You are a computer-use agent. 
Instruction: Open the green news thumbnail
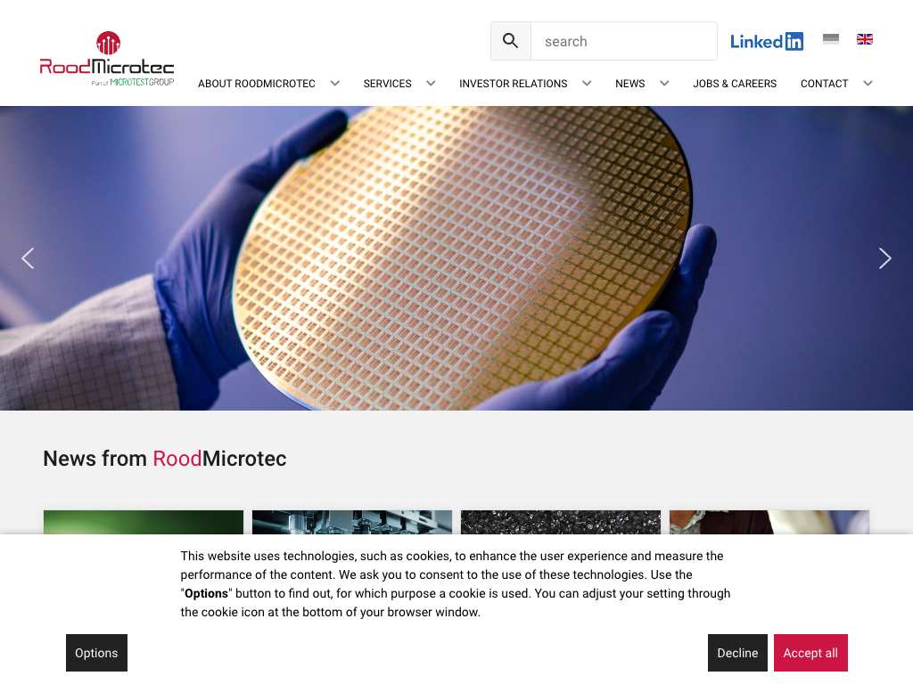click(144, 522)
